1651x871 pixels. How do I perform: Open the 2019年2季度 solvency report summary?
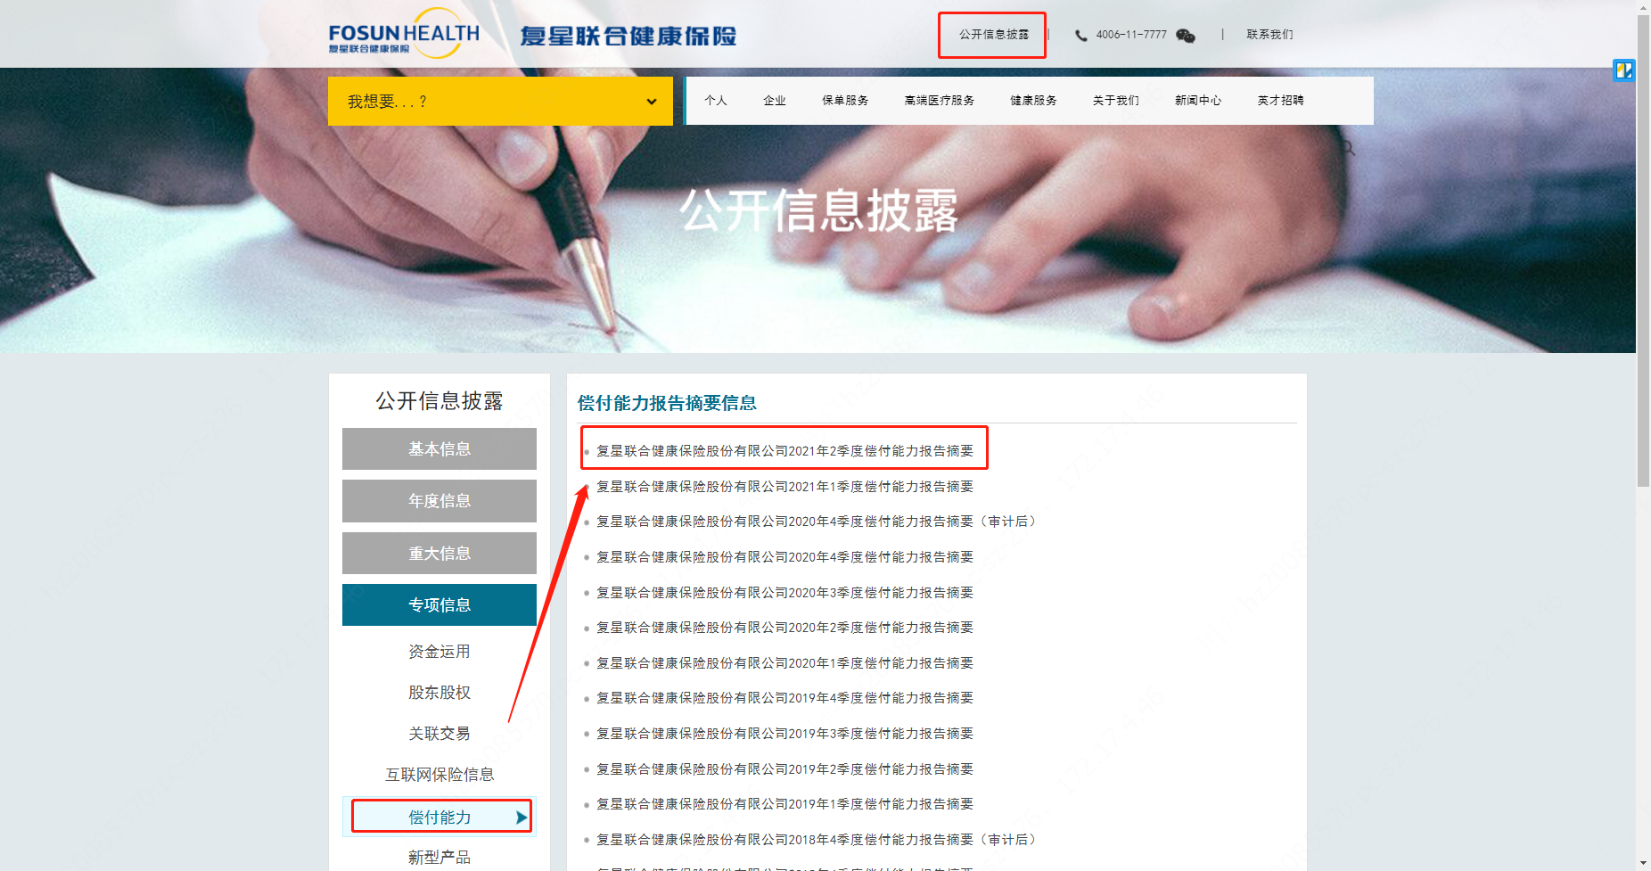[784, 769]
